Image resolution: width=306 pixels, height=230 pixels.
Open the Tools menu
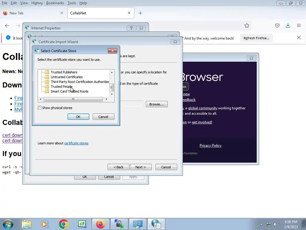[72, 3]
